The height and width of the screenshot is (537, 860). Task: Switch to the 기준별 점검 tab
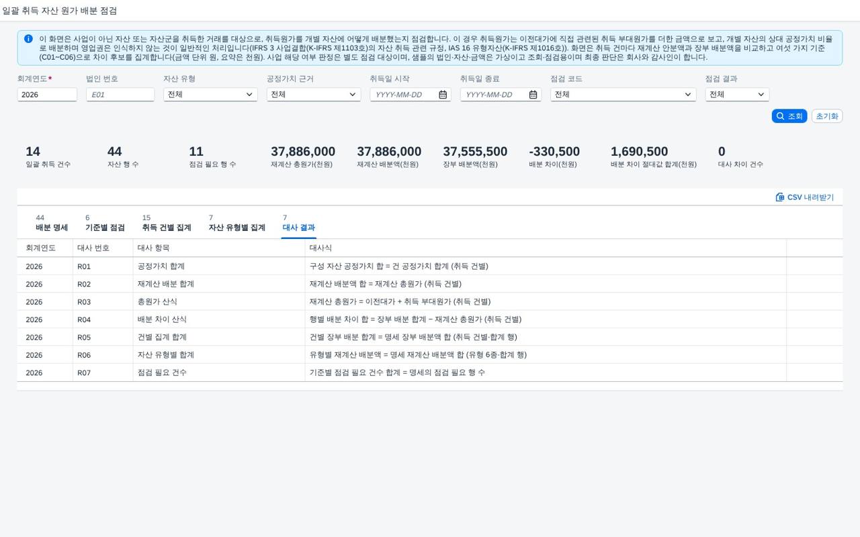(x=105, y=223)
